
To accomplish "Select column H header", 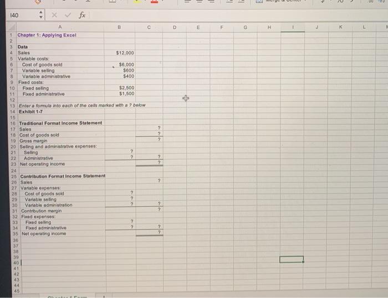I will pyautogui.click(x=269, y=27).
